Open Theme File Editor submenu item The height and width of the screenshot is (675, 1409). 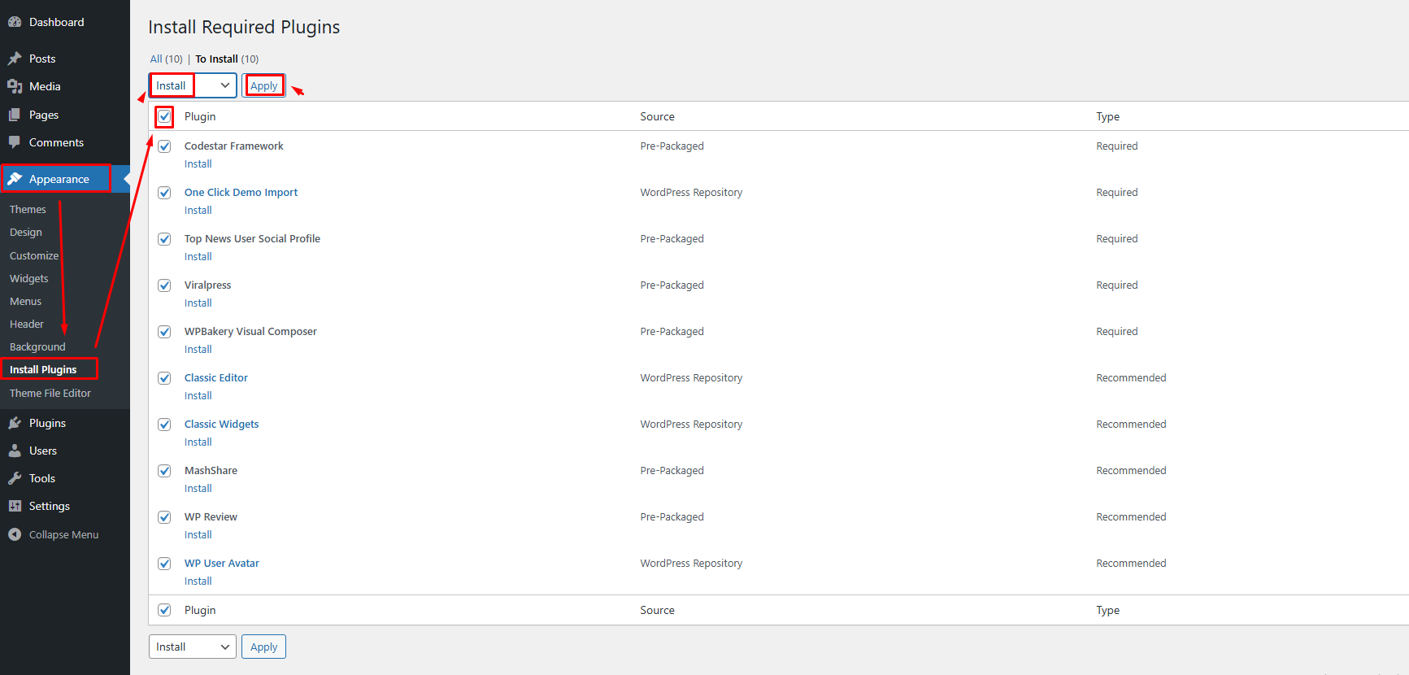point(50,393)
